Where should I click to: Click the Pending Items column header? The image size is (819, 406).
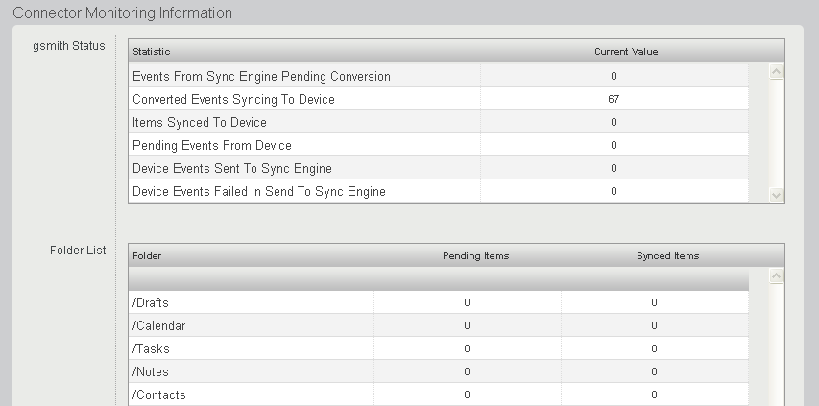pyautogui.click(x=475, y=256)
